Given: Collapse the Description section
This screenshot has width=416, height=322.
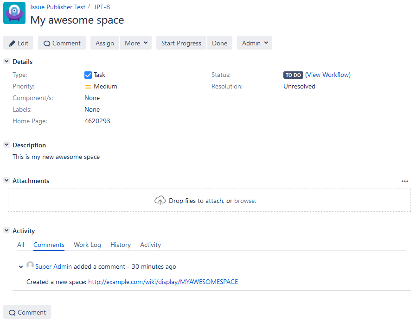Looking at the screenshot, I should (x=6, y=145).
